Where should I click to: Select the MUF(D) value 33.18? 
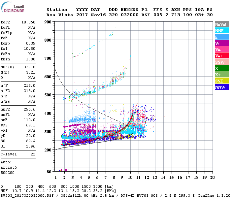click(x=29, y=67)
